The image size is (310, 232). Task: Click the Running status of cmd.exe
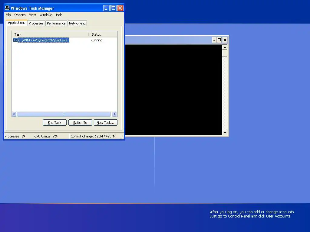point(97,40)
